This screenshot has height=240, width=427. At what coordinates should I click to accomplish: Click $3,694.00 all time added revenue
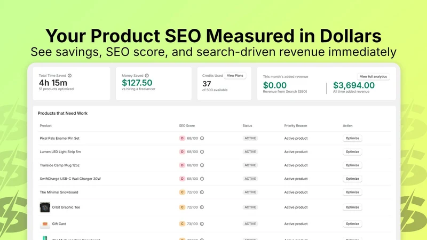tap(354, 85)
